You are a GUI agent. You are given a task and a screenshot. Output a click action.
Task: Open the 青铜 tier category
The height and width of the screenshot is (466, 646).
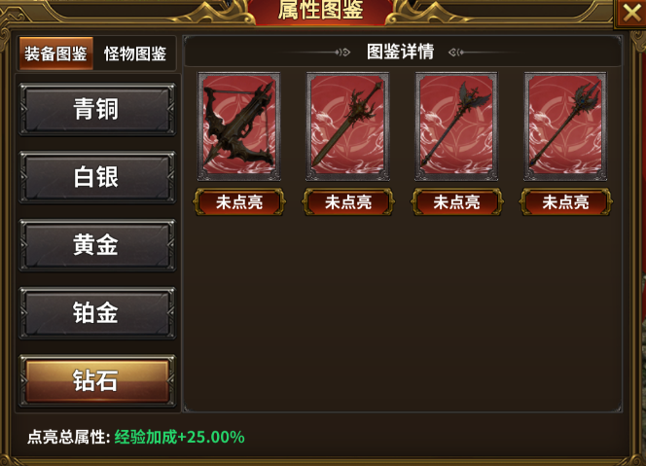(x=97, y=109)
